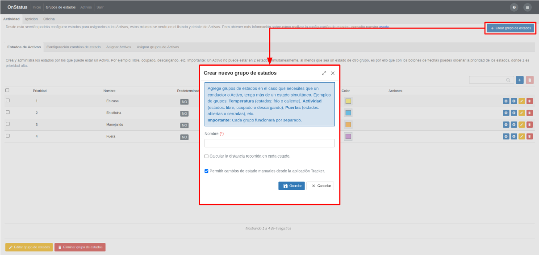Viewport: 539px width, 255px height.
Task: Click blue color swatch of En oficina
Action: tap(348, 113)
